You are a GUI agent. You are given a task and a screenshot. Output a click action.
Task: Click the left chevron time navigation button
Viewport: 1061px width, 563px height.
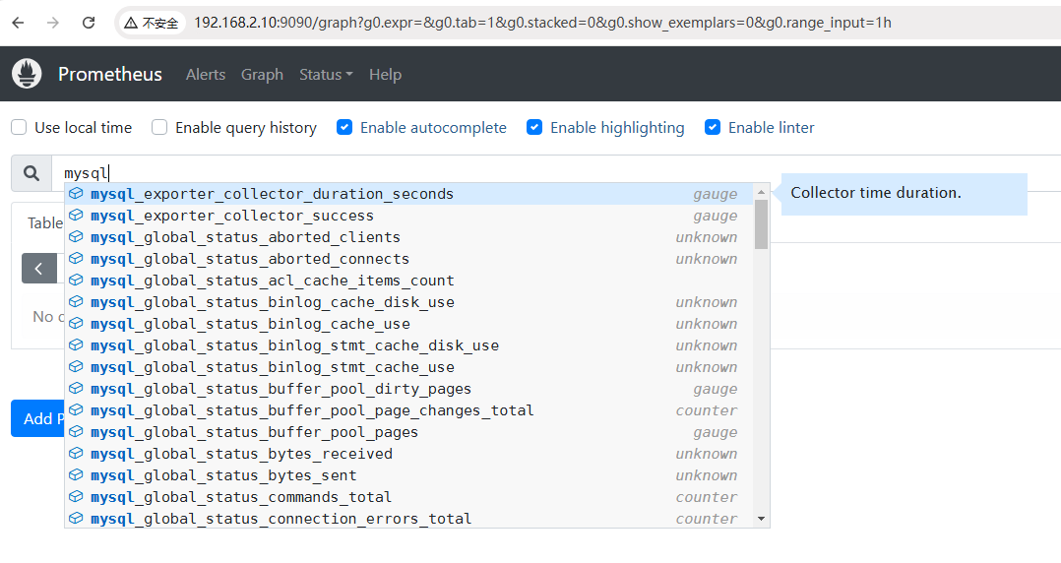coord(39,269)
